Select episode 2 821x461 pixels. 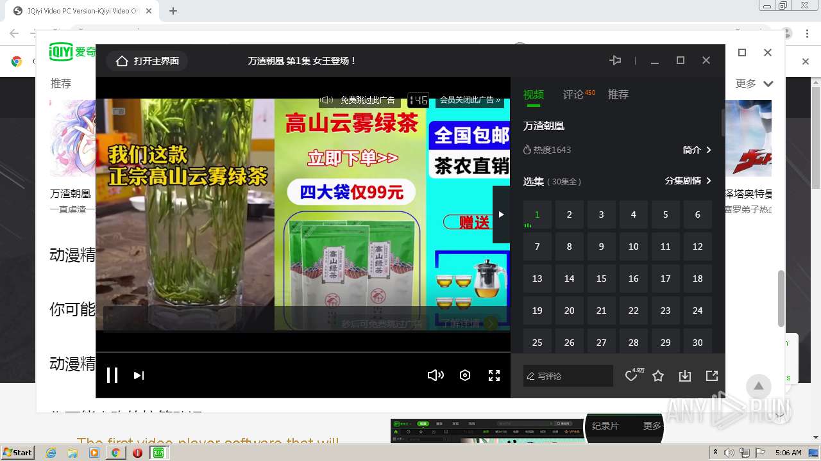(x=570, y=214)
